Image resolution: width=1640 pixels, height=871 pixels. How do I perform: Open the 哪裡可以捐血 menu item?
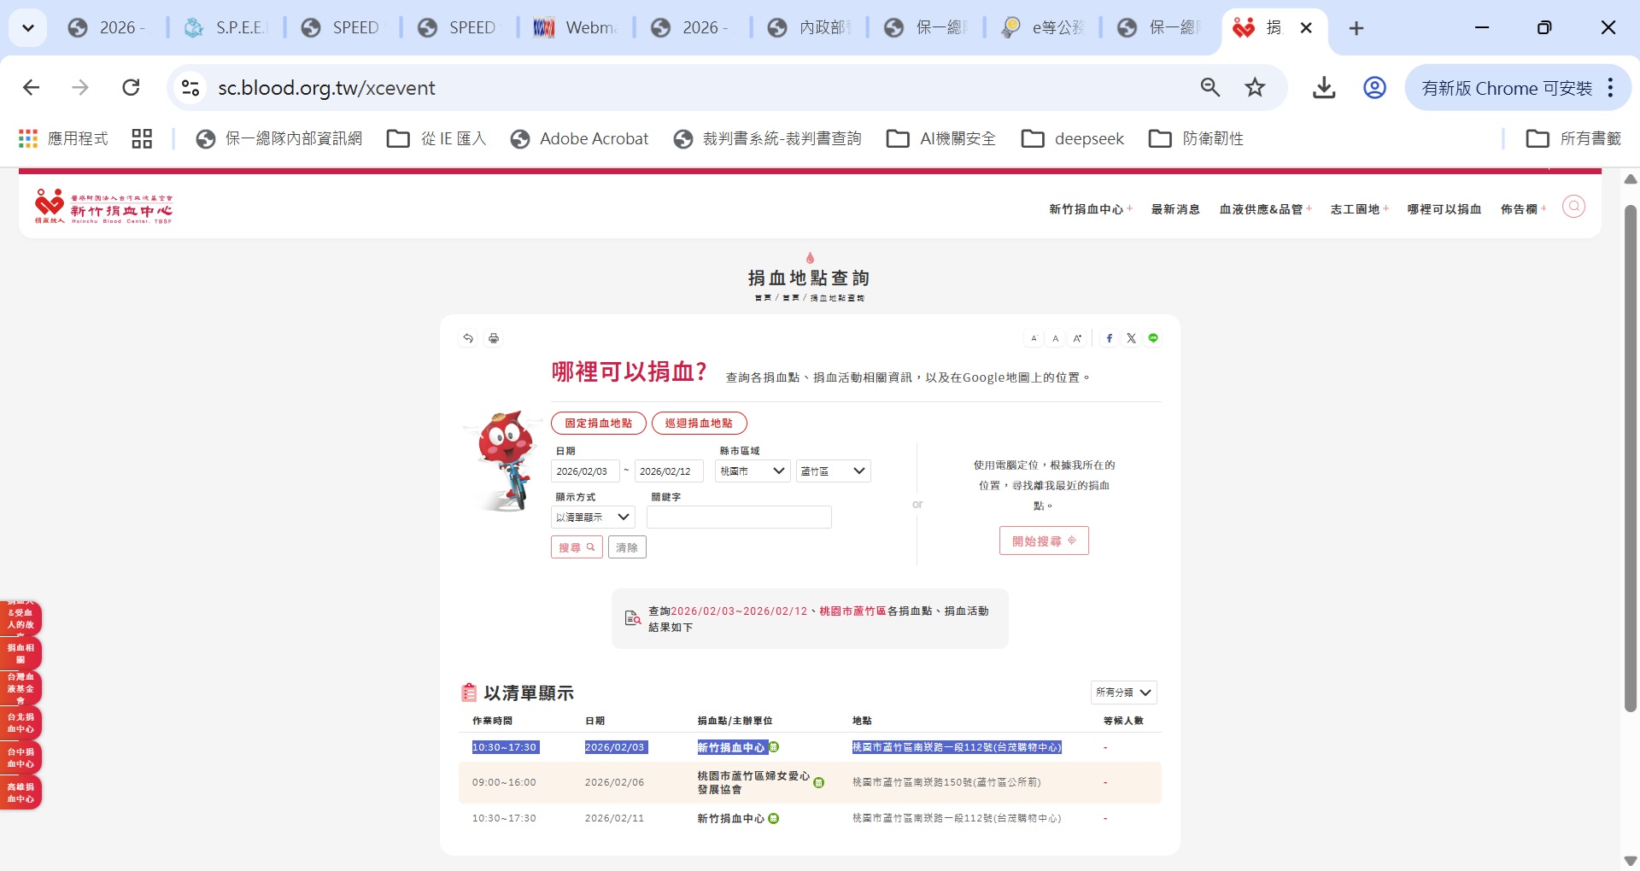[1444, 209]
